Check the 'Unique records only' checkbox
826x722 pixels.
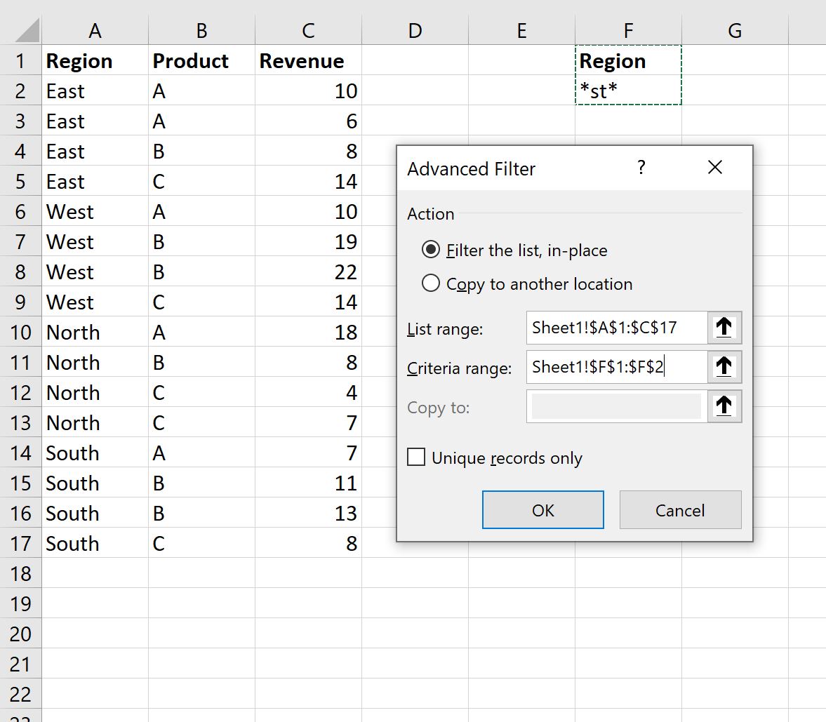pyautogui.click(x=415, y=457)
